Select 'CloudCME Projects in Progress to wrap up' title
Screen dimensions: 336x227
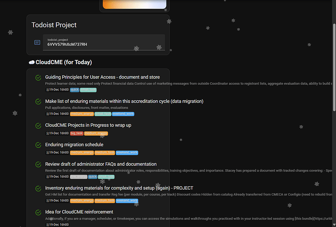[x=88, y=125]
